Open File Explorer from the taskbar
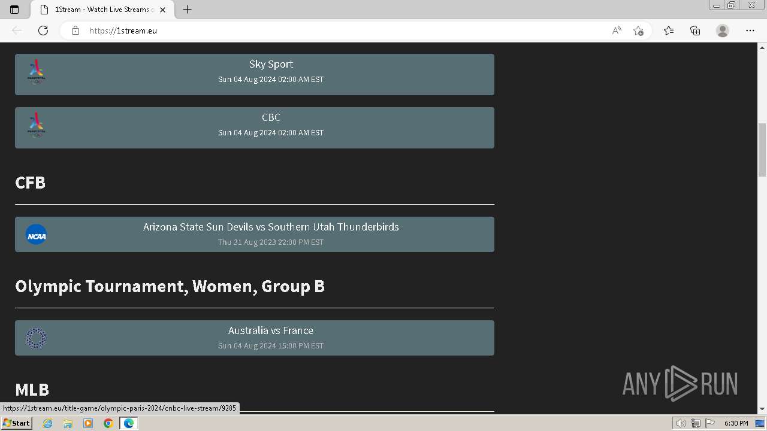The height and width of the screenshot is (431, 767). point(68,423)
